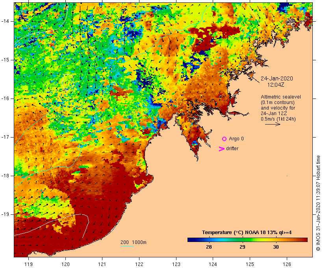This screenshot has height=268, width=323.
Task: Click the magenta Argo circle marker
Action: coord(225,139)
